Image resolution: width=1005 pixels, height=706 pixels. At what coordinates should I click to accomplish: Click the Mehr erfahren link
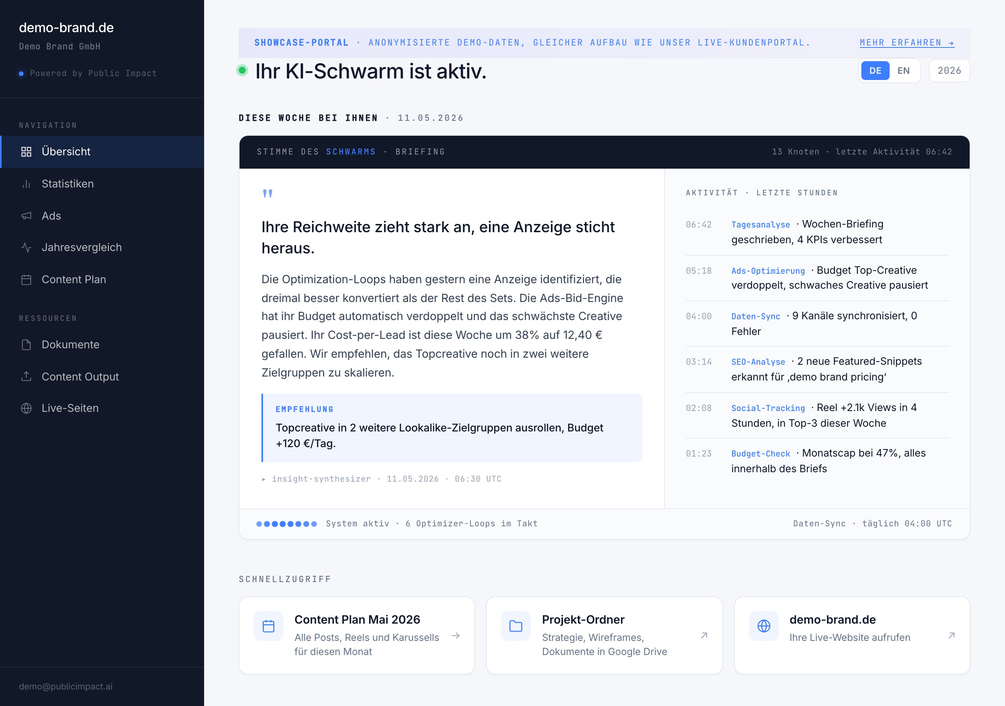[907, 43]
